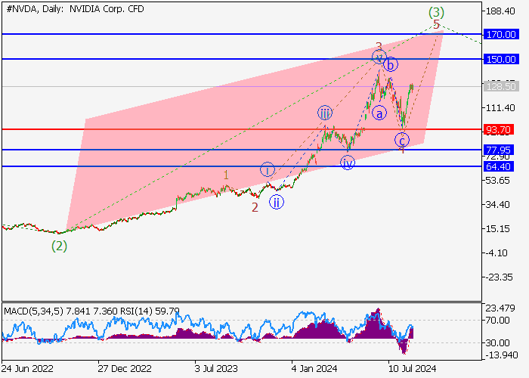Click the 30.00 RSI level label
This screenshot has height=378, width=529.
pos(497,343)
